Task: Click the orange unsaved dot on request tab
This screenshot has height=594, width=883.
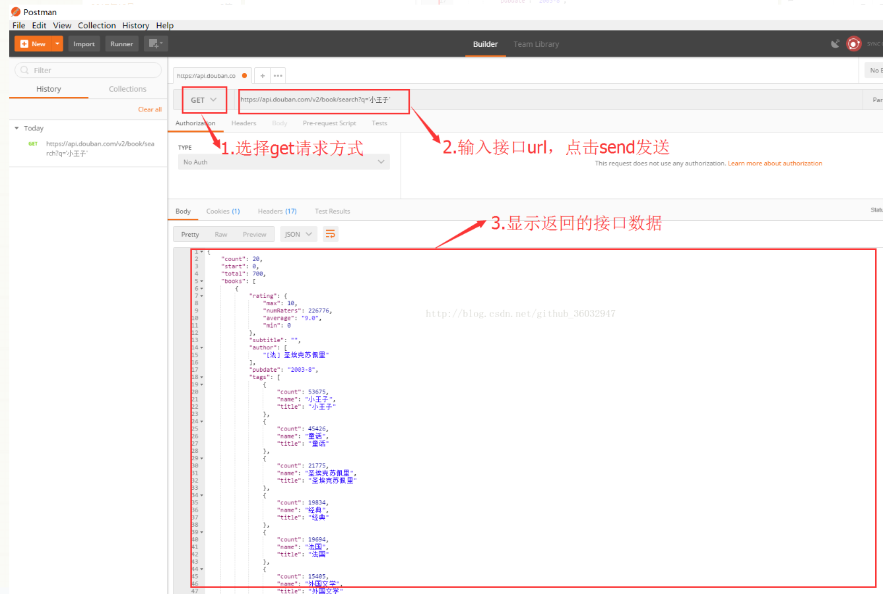Action: click(244, 76)
